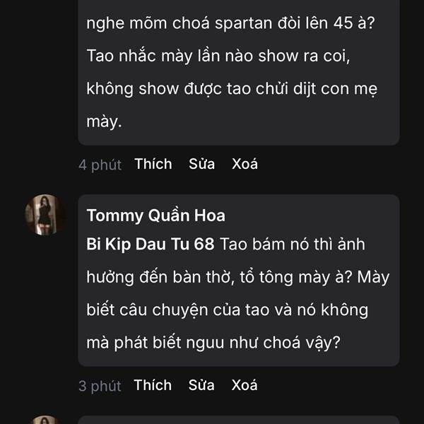The width and height of the screenshot is (424, 424).
Task: Select the line "nghe mõm choá spartan"
Action: click(230, 23)
